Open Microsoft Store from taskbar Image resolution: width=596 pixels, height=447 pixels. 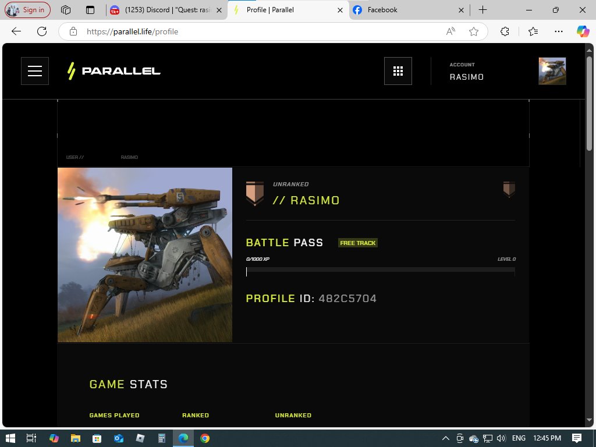point(97,438)
